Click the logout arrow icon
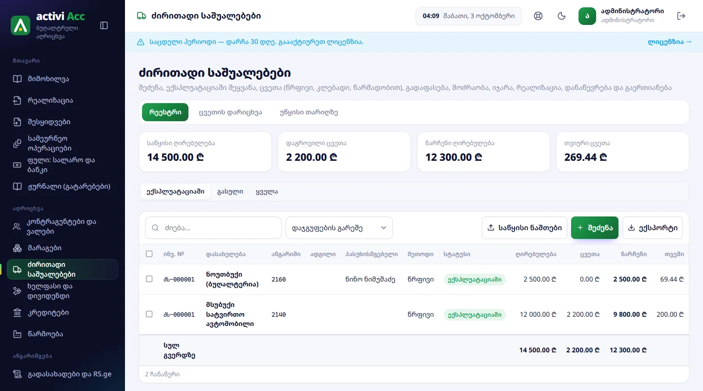The height and width of the screenshot is (391, 703). 682,16
